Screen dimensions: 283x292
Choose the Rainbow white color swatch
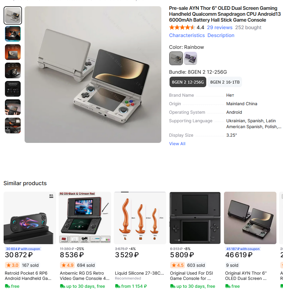176,58
